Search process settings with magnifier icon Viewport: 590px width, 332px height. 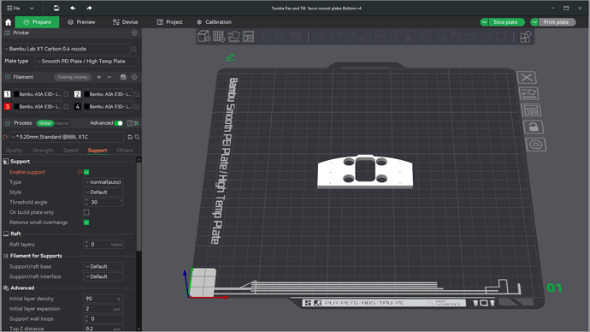(x=138, y=137)
